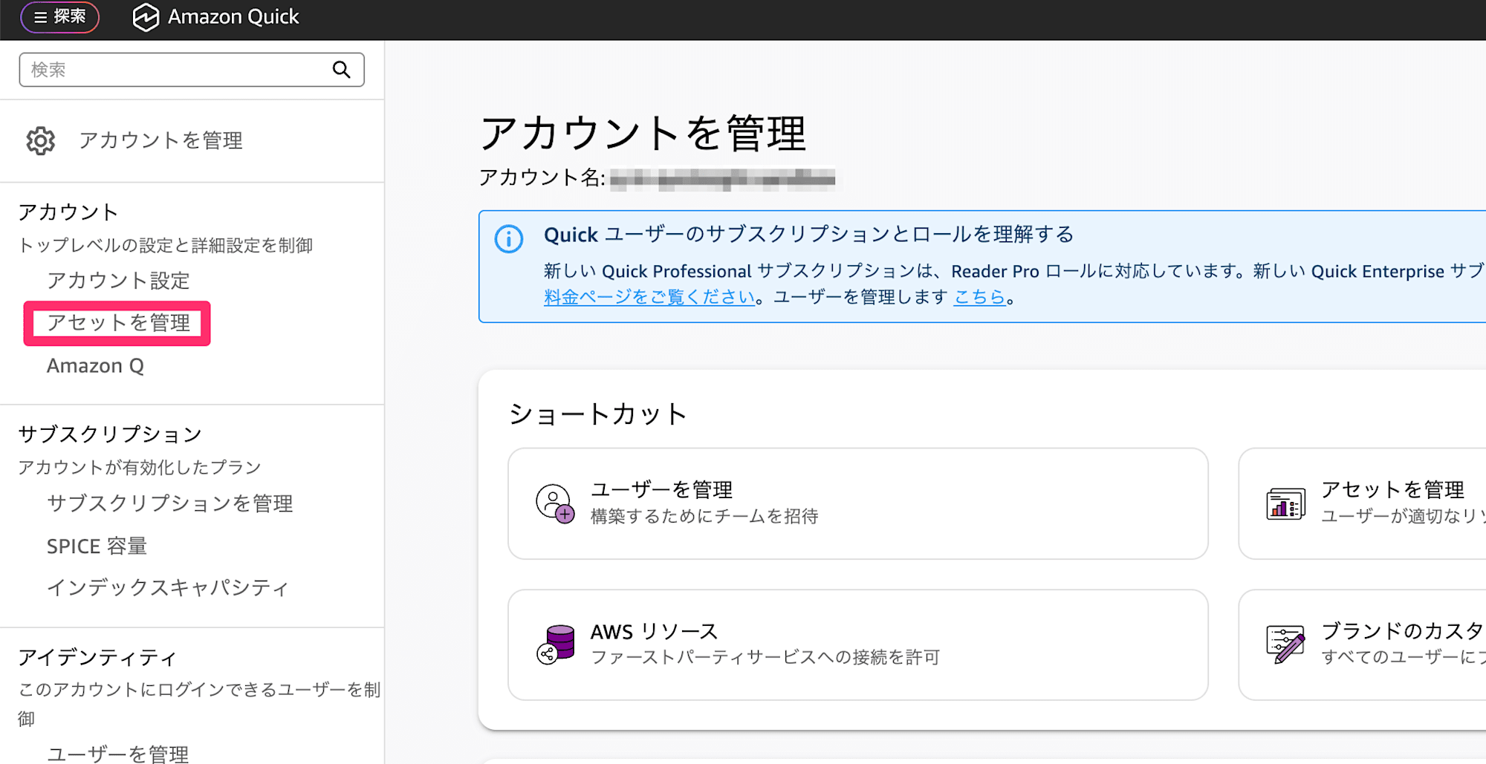
Task: Click the サブスクリプション section heading
Action: pos(109,434)
